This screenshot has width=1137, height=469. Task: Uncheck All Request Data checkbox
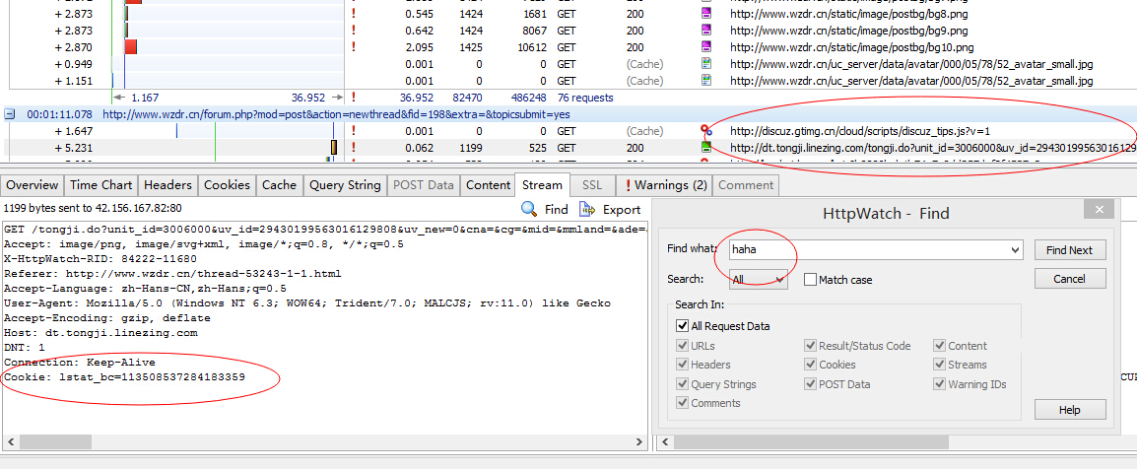coord(682,326)
